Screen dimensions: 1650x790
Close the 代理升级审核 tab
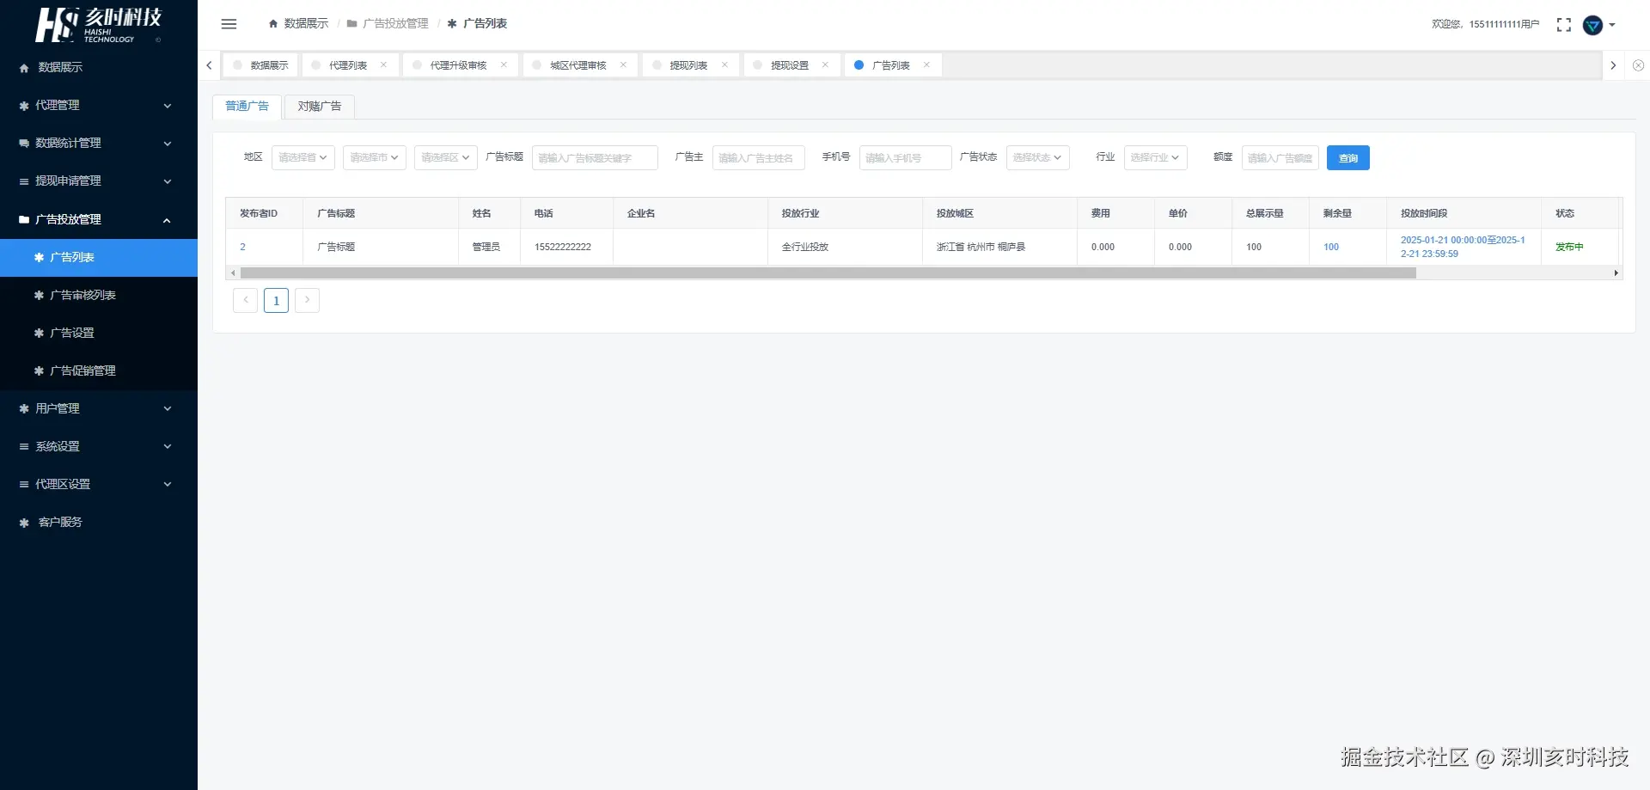(x=504, y=65)
